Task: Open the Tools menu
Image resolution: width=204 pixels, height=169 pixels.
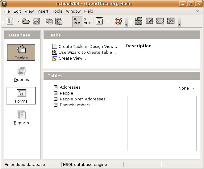Action: (x=57, y=11)
